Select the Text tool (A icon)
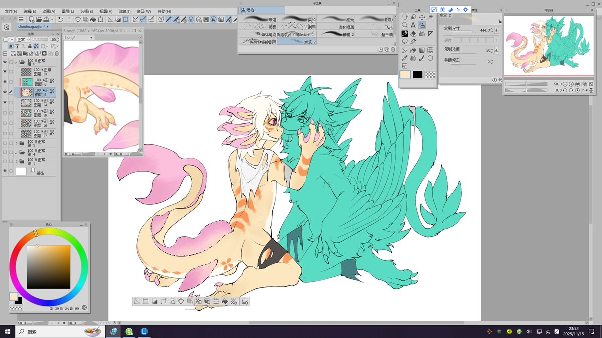The image size is (602, 338). [413, 25]
